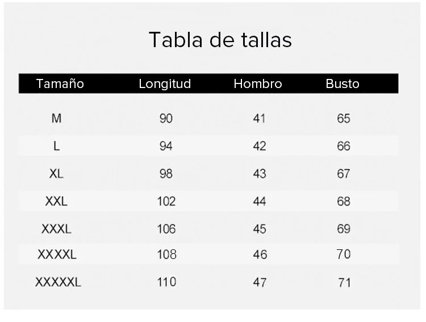Click the Longitud column header
426x322 pixels.
coord(165,84)
